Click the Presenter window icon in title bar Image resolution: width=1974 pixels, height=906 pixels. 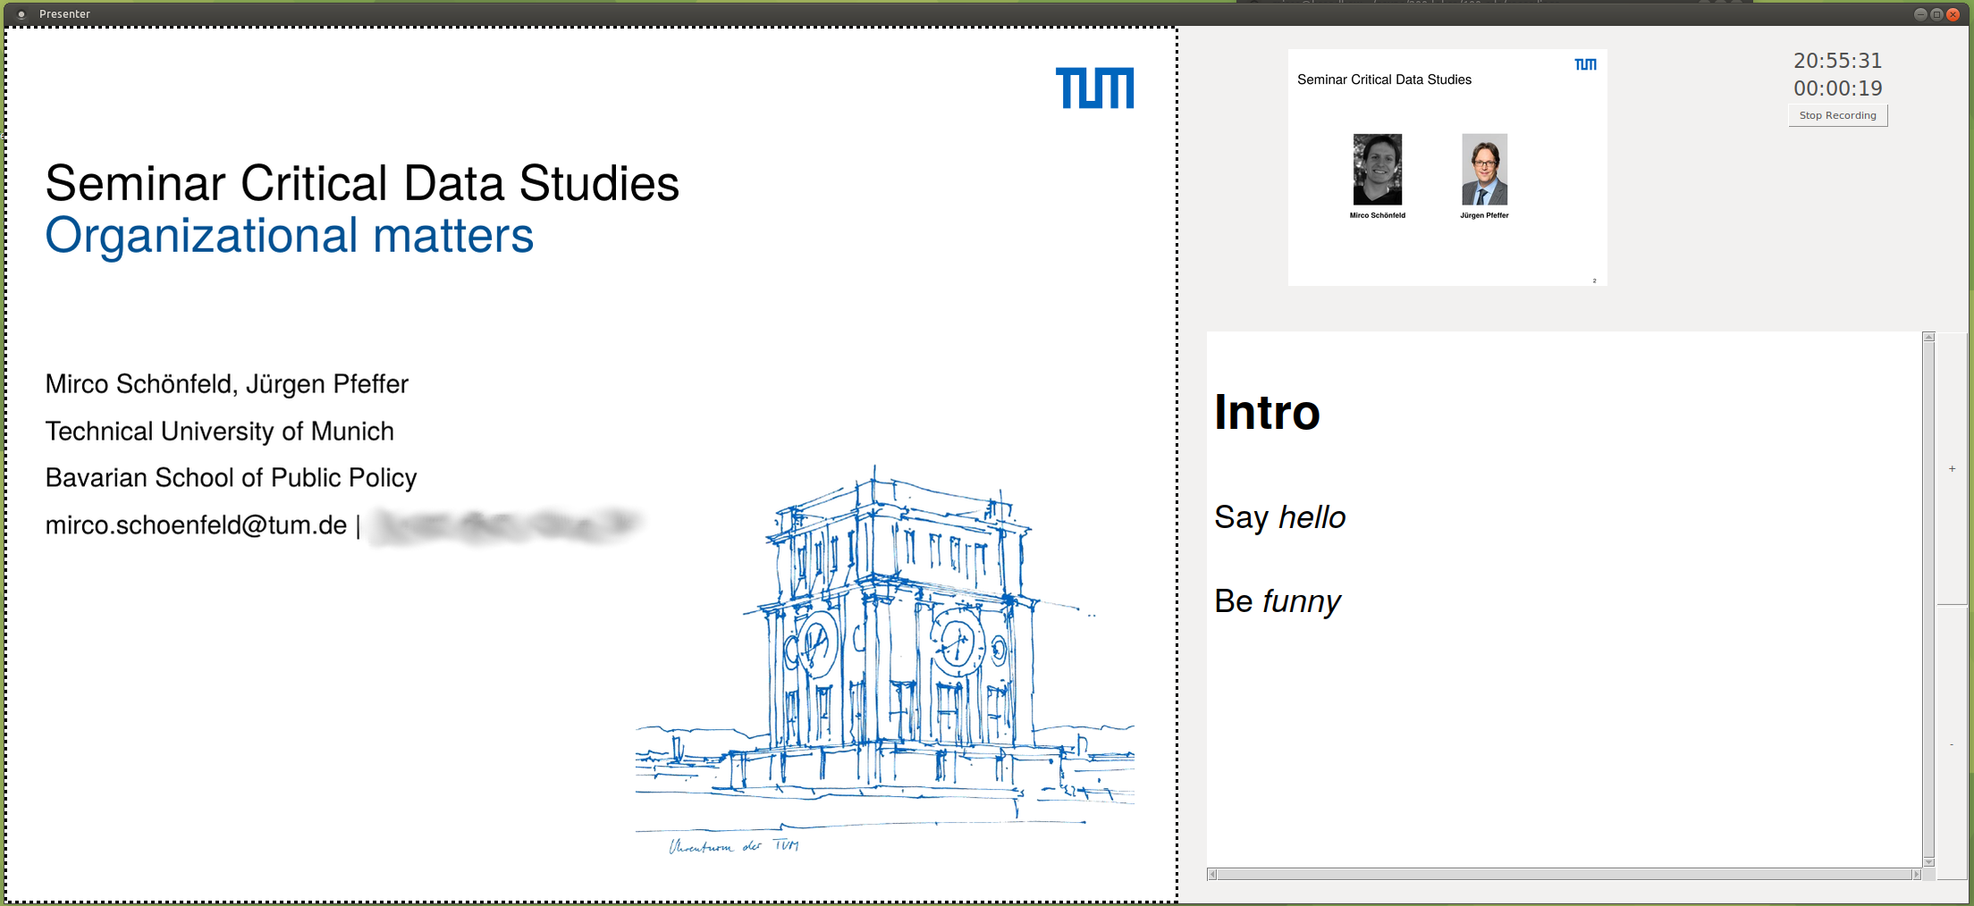21,14
